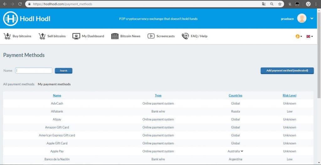
Task: Click Banco de la Nación row name
Action: point(57,159)
